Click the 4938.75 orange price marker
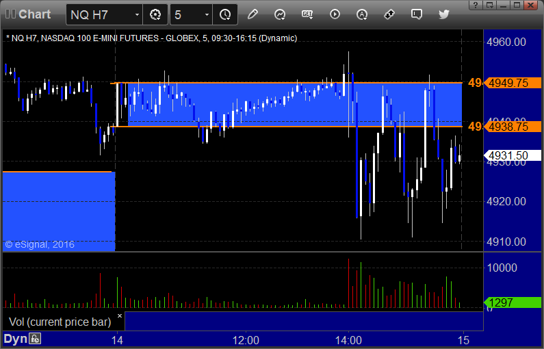 point(513,127)
